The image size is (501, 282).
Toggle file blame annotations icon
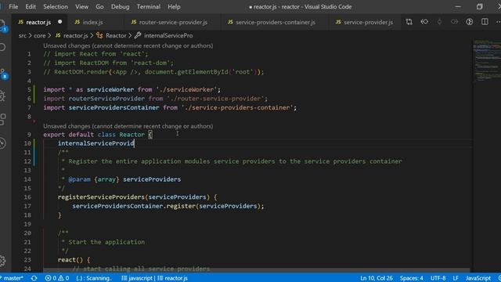[470, 22]
